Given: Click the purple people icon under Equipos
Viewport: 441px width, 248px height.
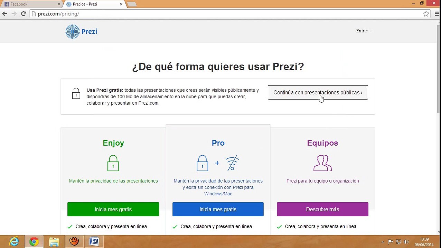Looking at the screenshot, I should (322, 163).
